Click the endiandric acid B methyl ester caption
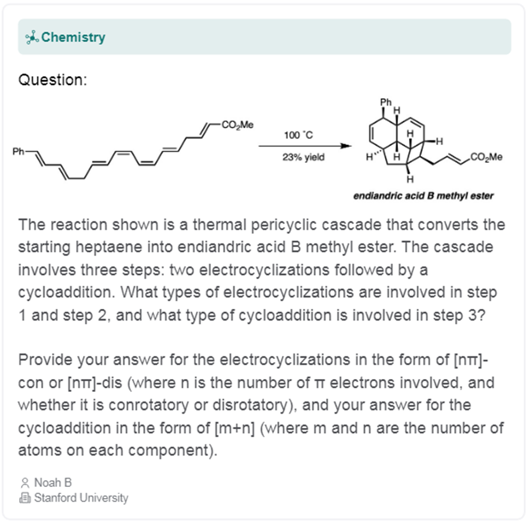 point(423,196)
